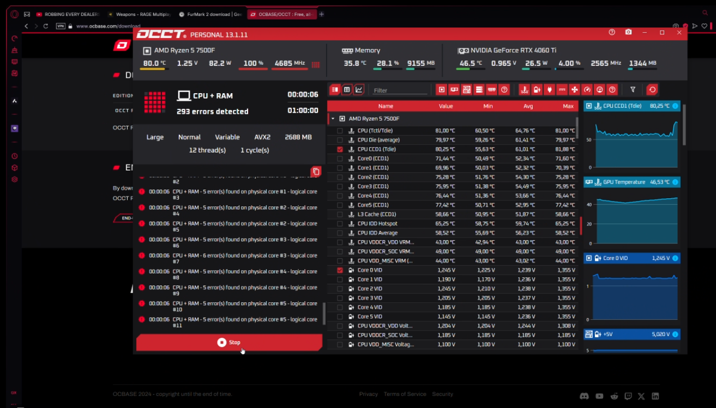Take an OCCT screenshot with camera icon
The image size is (716, 408).
pos(628,33)
